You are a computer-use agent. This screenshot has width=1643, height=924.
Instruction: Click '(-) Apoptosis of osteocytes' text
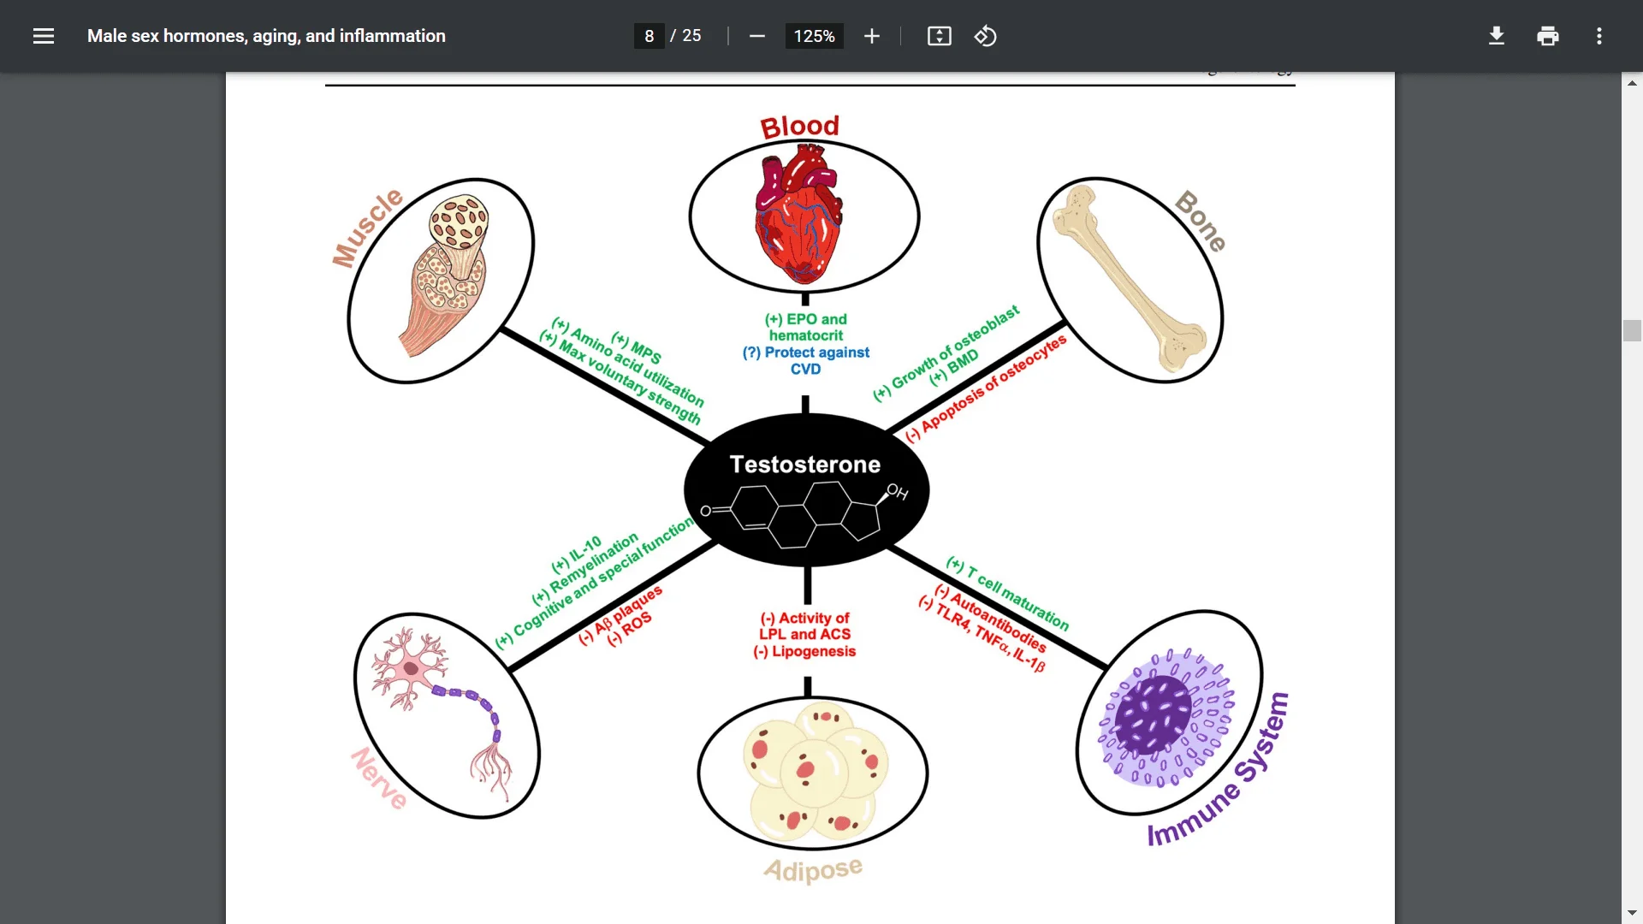click(x=986, y=388)
